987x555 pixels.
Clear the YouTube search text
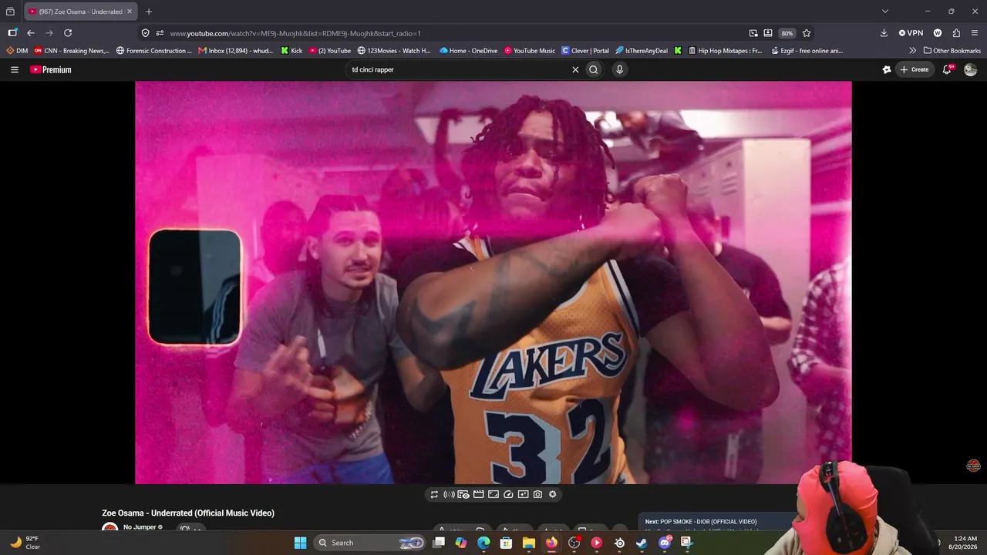click(x=575, y=69)
